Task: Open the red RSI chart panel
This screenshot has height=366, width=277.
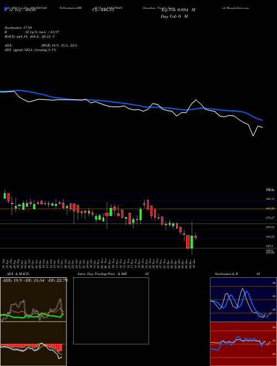Action: (x=243, y=344)
